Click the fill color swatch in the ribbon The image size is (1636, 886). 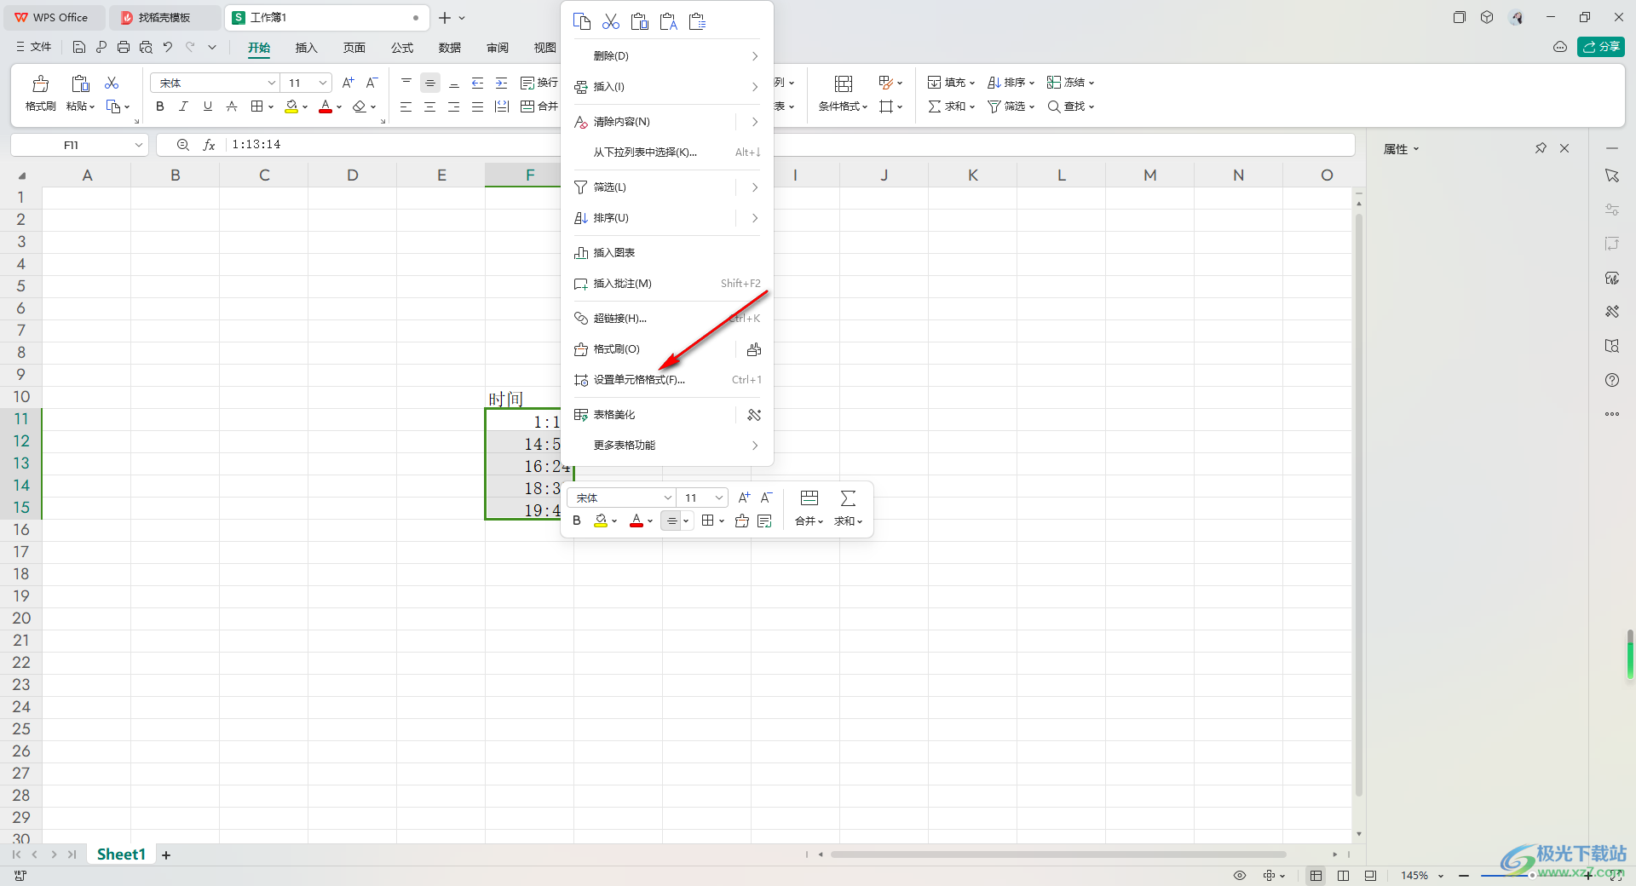(x=291, y=106)
